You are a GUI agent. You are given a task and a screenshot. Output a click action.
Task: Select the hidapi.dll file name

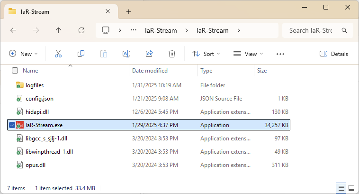tap(37, 112)
